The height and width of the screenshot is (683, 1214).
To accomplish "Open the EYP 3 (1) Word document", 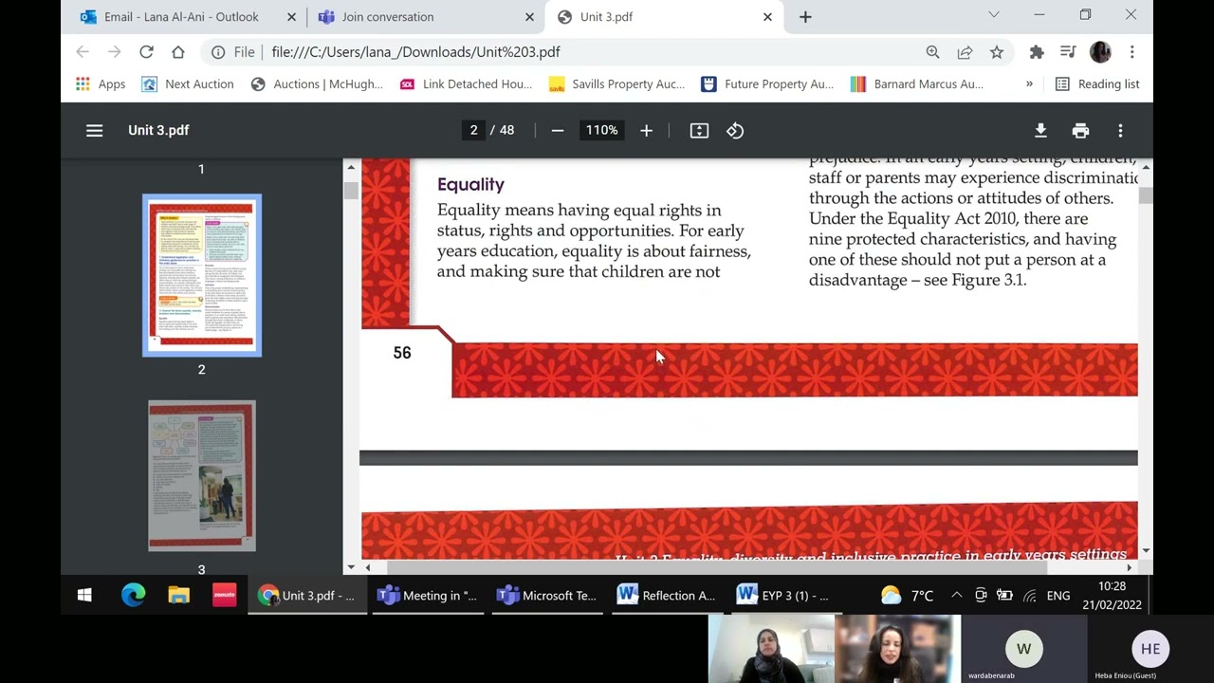I will tap(786, 596).
